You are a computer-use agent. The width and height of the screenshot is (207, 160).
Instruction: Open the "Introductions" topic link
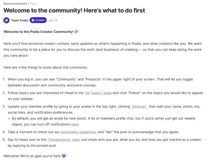[x=64, y=139]
